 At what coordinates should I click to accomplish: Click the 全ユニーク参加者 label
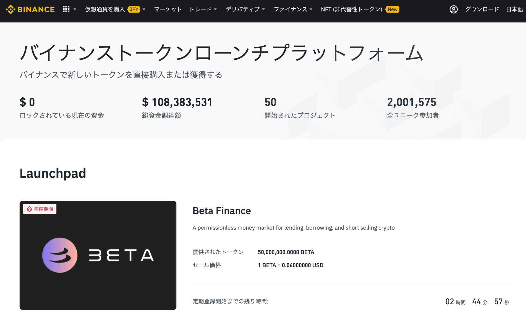(x=413, y=115)
